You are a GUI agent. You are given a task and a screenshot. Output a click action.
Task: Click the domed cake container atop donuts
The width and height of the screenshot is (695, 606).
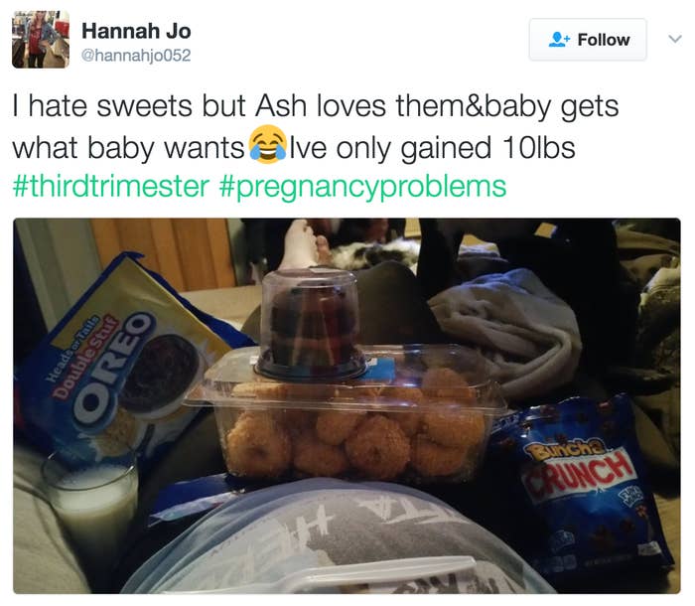pos(310,324)
